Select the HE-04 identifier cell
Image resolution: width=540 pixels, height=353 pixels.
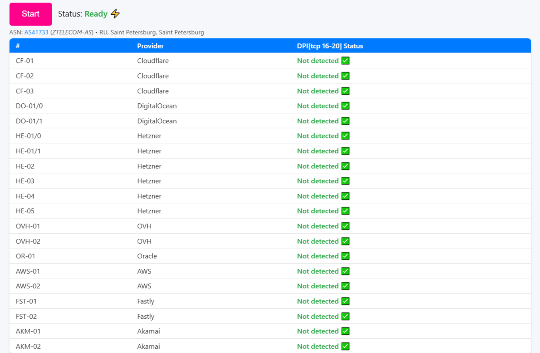25,196
